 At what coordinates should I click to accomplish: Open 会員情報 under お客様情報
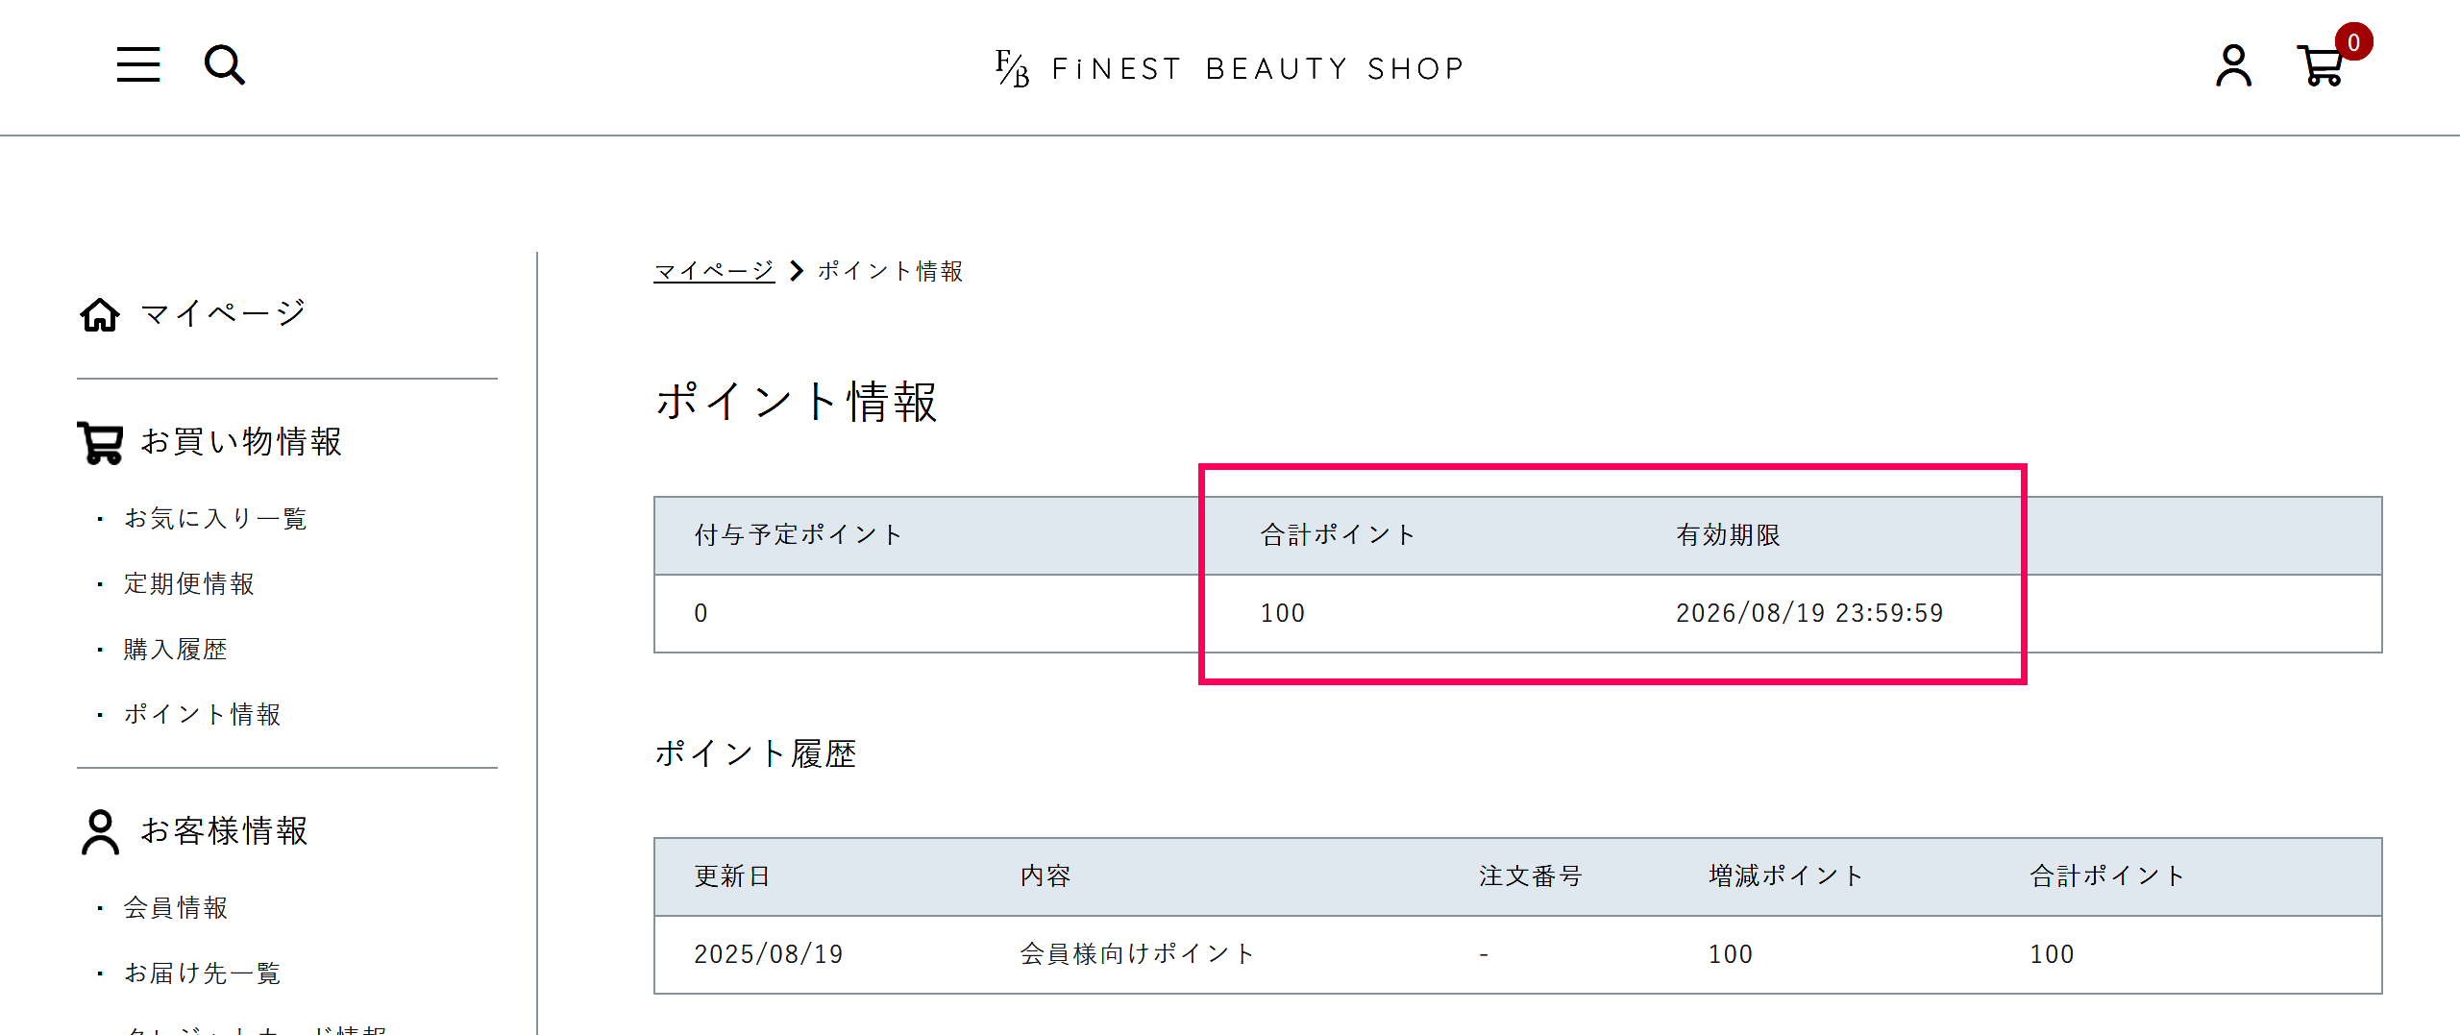[x=174, y=907]
